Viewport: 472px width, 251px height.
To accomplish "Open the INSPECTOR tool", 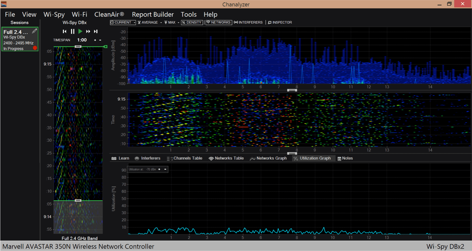I will pyautogui.click(x=280, y=22).
